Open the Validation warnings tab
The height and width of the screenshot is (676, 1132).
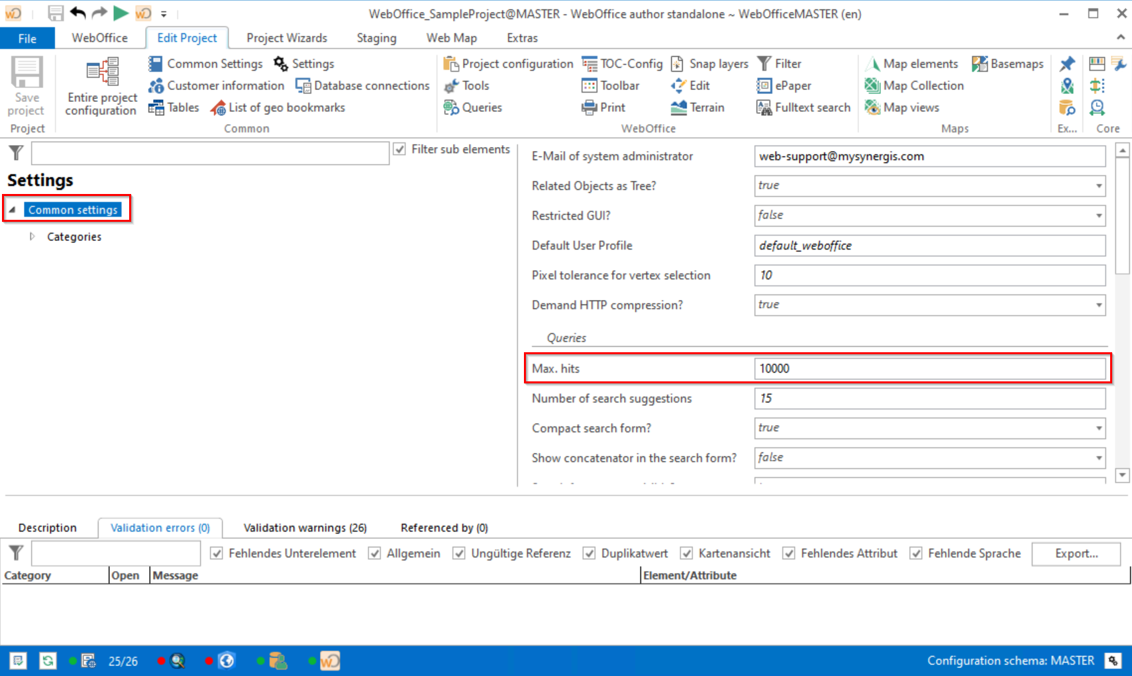pyautogui.click(x=305, y=528)
